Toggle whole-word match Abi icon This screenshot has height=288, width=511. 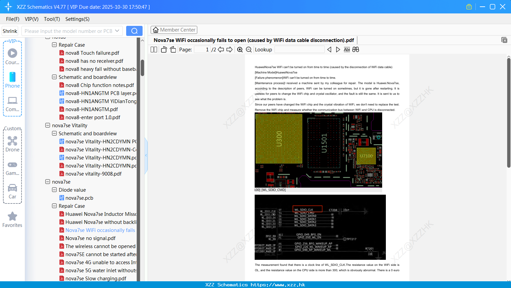click(347, 50)
